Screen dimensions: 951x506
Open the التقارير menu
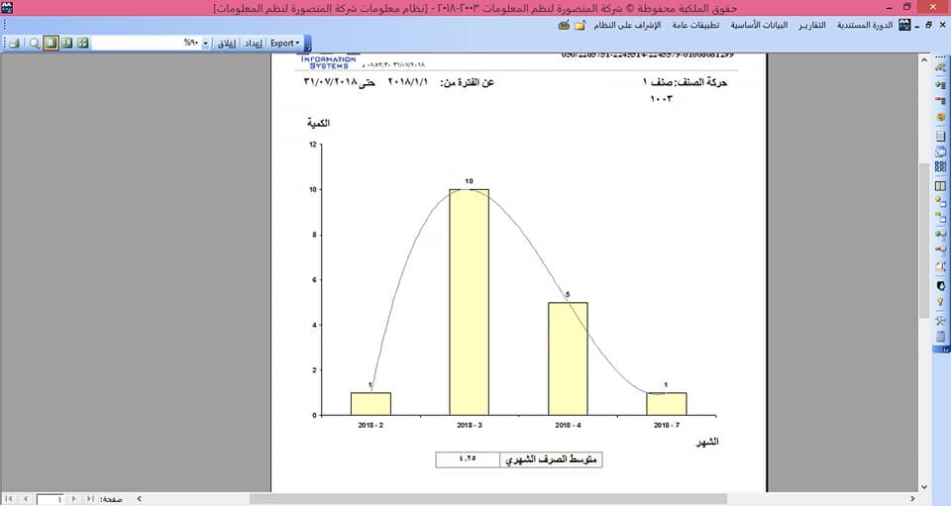pyautogui.click(x=811, y=26)
